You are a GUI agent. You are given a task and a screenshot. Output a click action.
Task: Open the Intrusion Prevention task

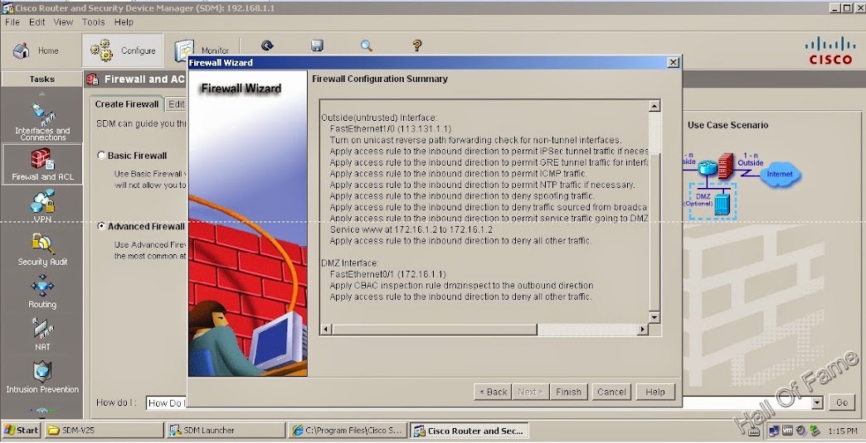pos(42,377)
